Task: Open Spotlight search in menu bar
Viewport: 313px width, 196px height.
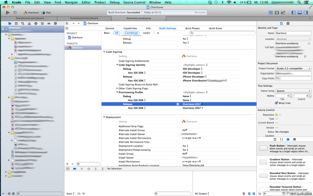Action: [x=299, y=2]
